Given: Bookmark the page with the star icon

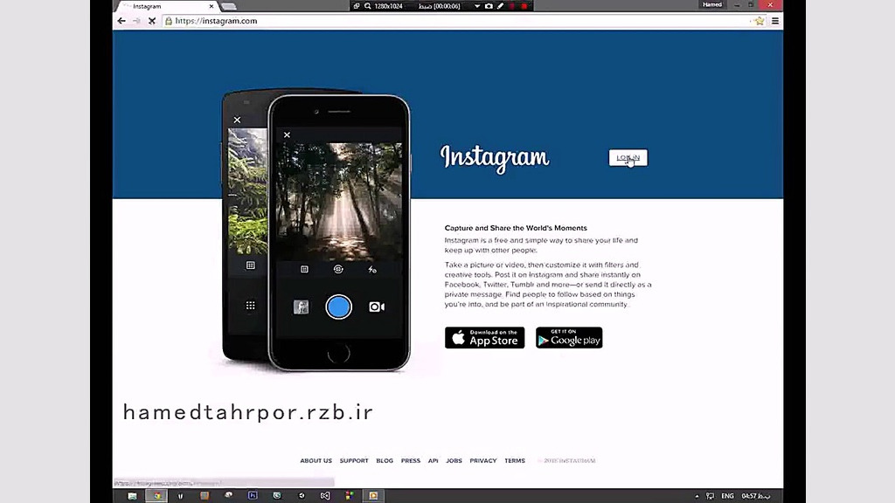Looking at the screenshot, I should 760,21.
